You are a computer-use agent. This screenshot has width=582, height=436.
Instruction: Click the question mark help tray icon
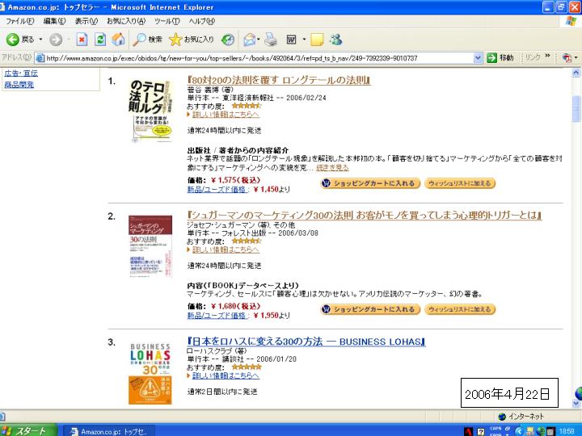tap(482, 431)
